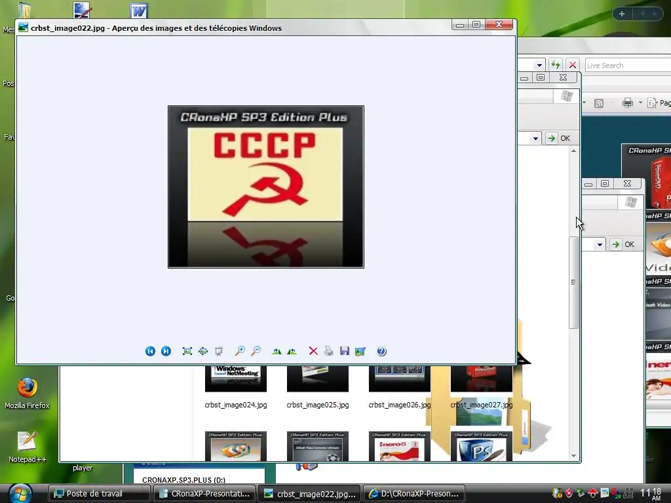671x503 pixels.
Task: Go to next image in picture viewer
Action: (166, 351)
